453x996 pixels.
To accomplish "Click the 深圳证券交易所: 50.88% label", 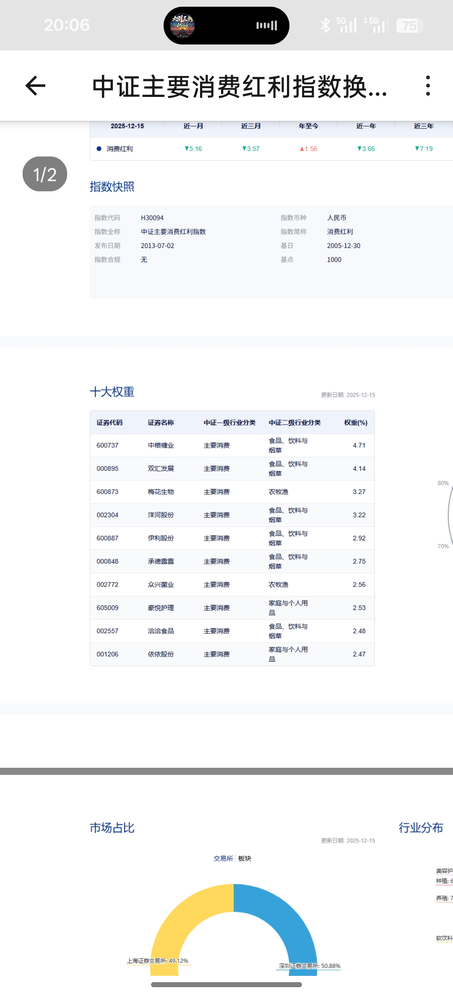I will [310, 966].
